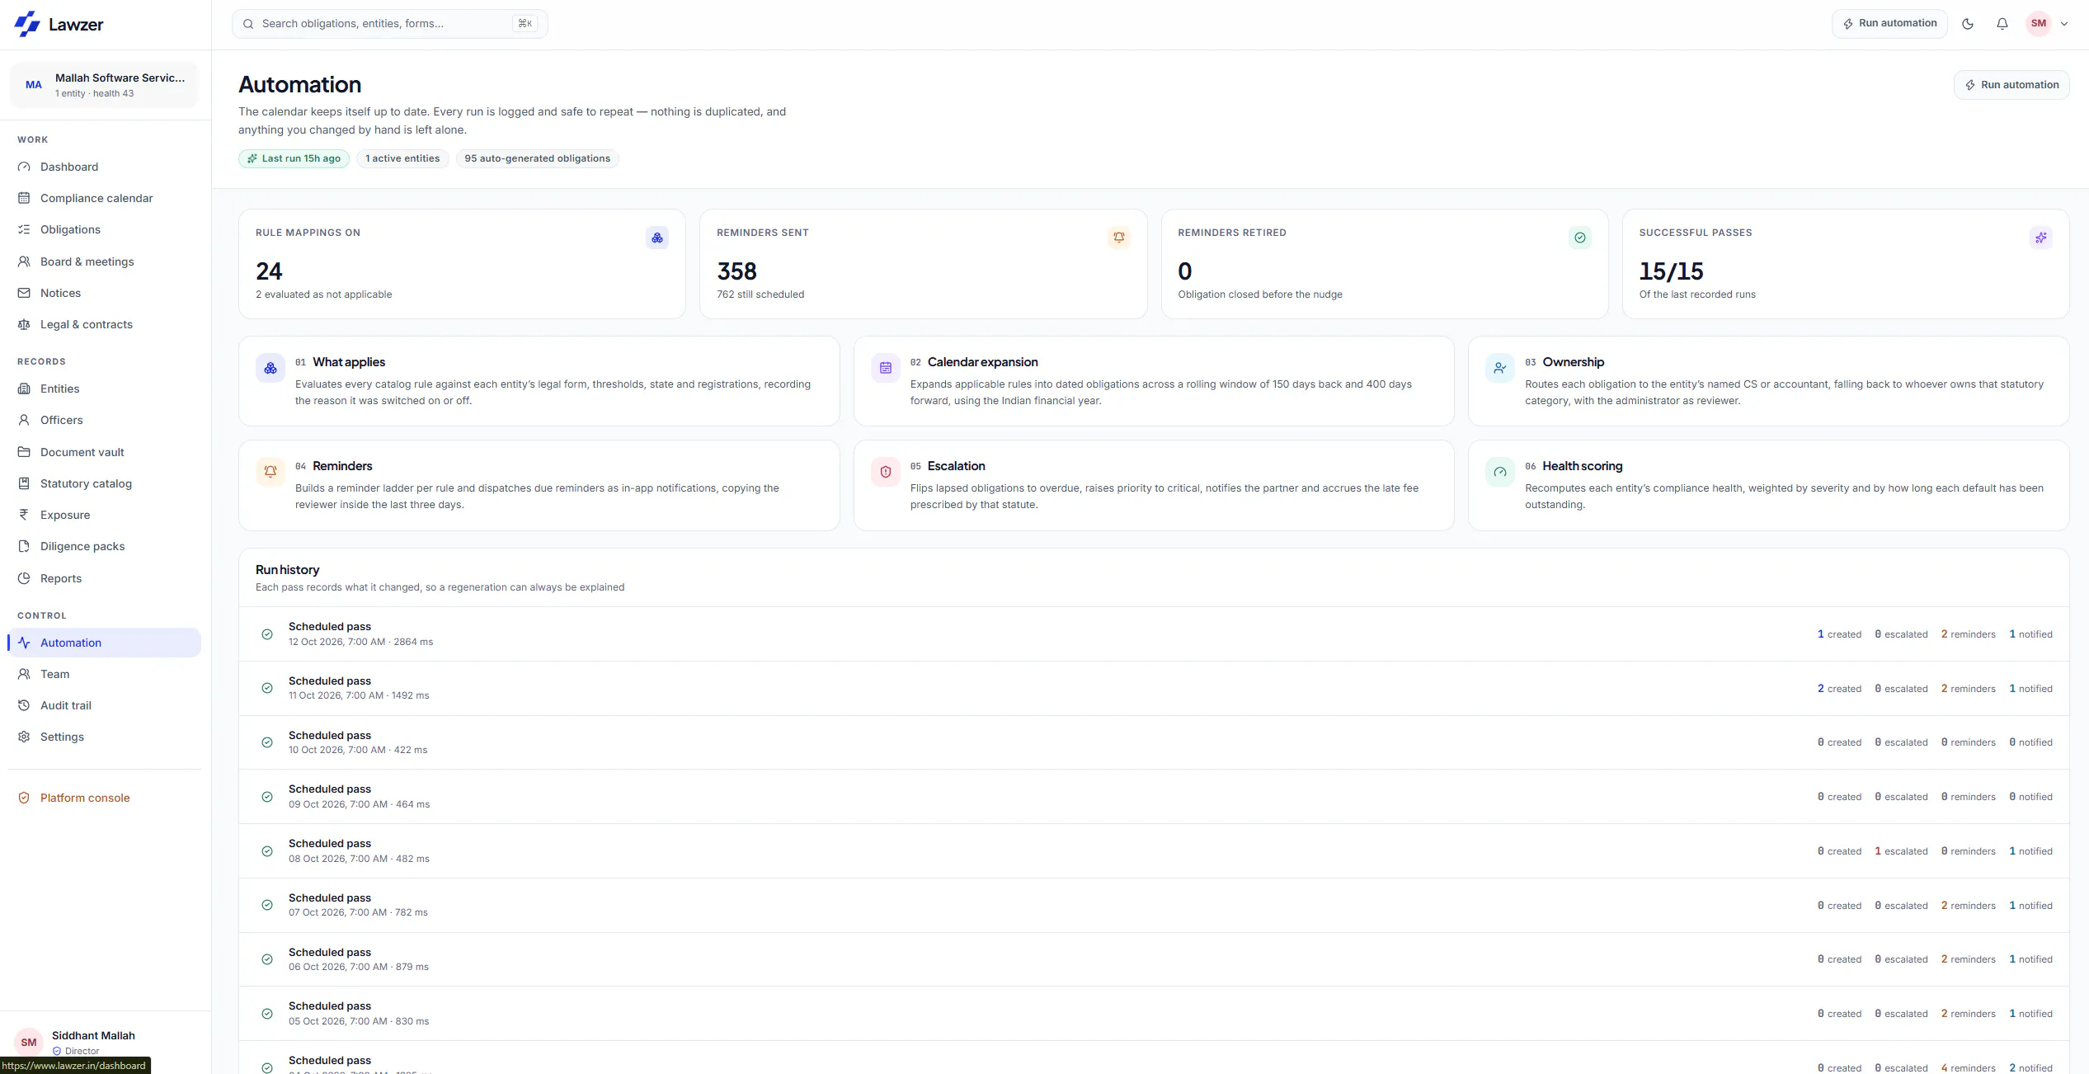Click the Notices envelope icon
Screen dimensions: 2089x1074
pos(24,293)
